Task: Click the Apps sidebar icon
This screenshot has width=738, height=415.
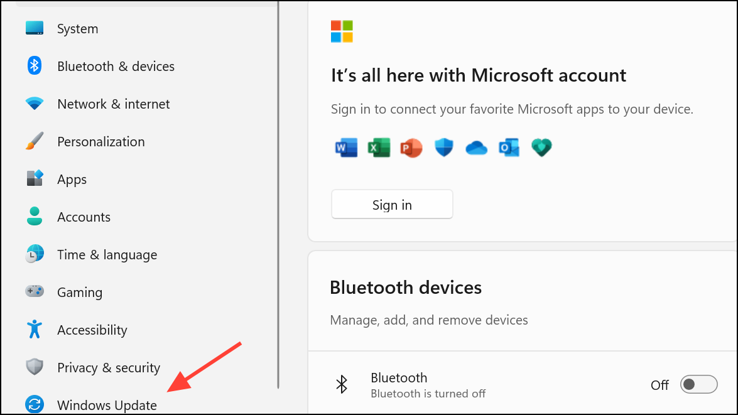Action: 35,178
